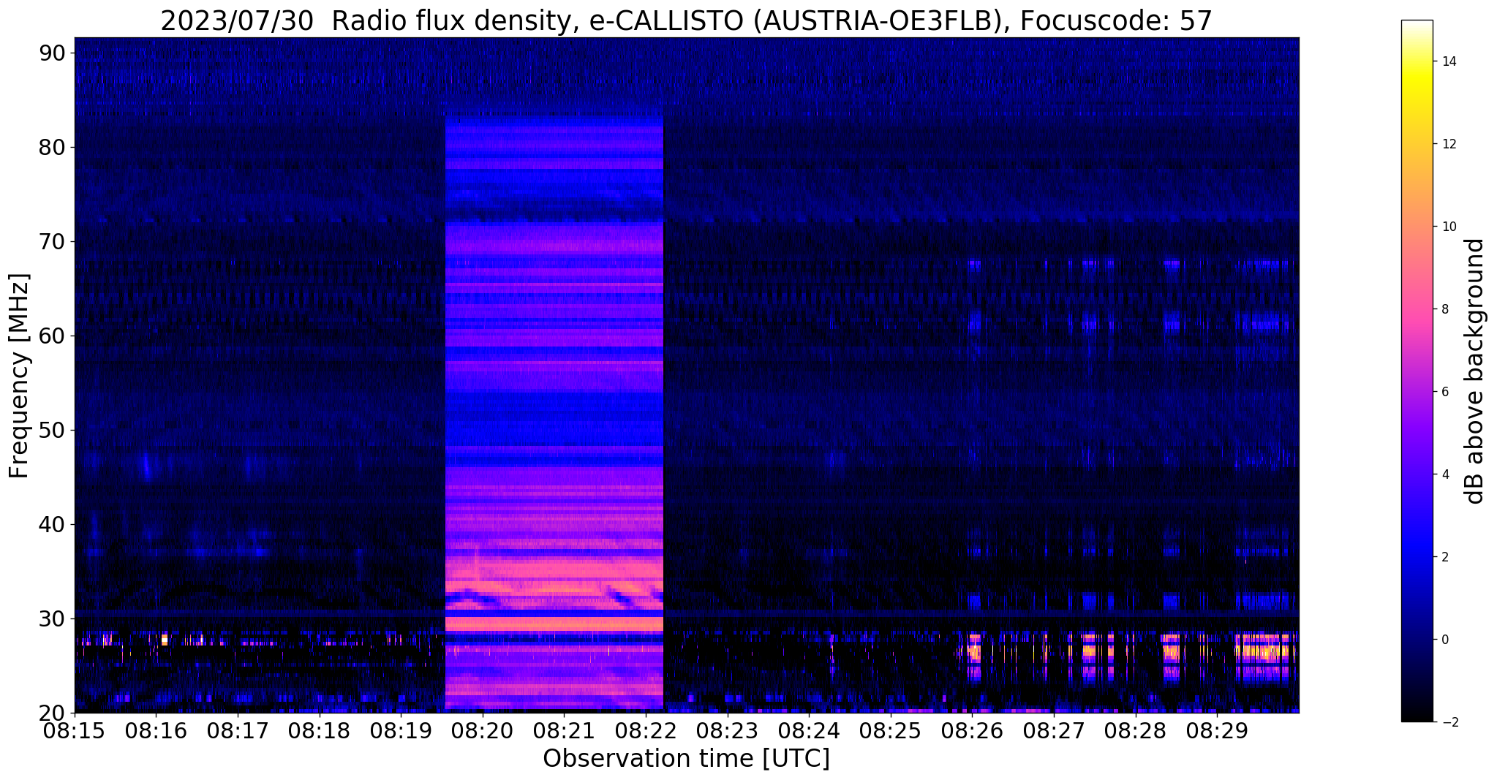The image size is (1497, 780).
Task: Click the 08:24 time tick label
Action: pyautogui.click(x=809, y=730)
